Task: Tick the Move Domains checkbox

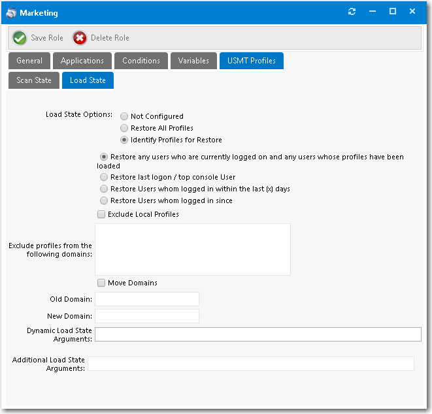Action: point(101,283)
